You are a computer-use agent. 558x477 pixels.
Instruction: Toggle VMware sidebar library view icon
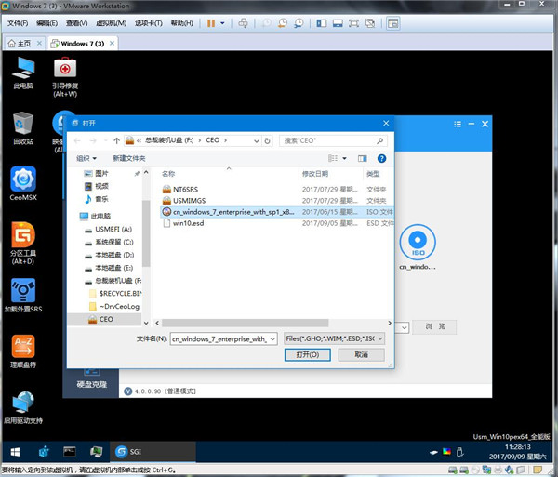point(322,23)
